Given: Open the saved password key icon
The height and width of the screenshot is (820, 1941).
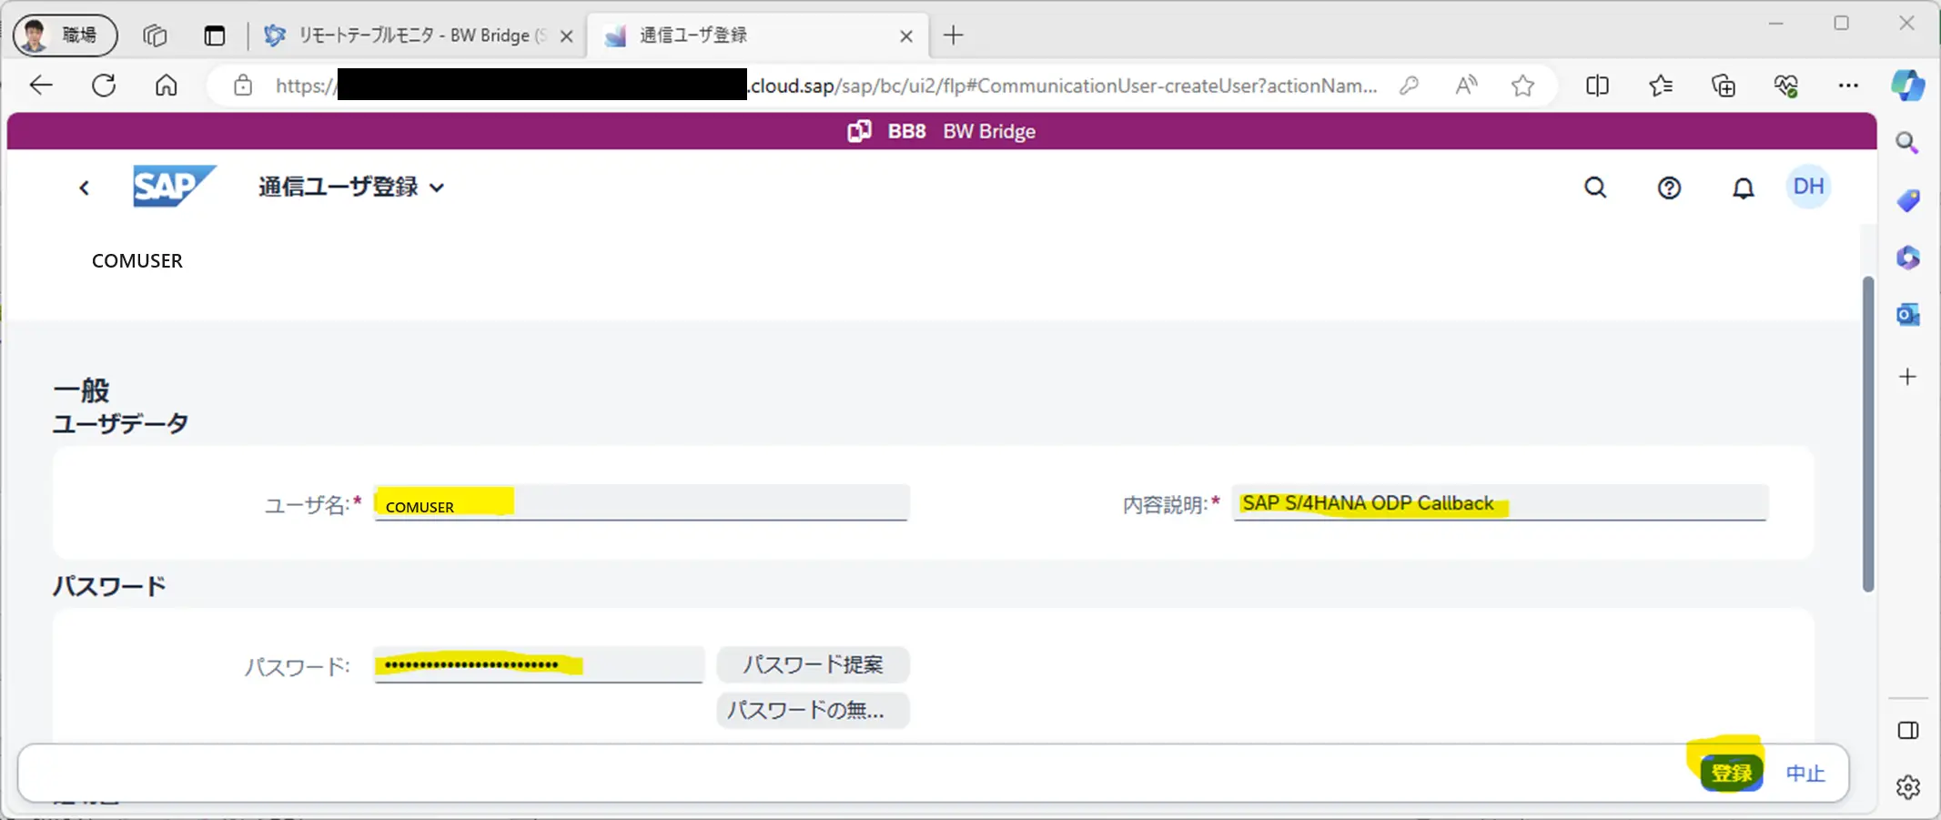Looking at the screenshot, I should click(x=1409, y=86).
